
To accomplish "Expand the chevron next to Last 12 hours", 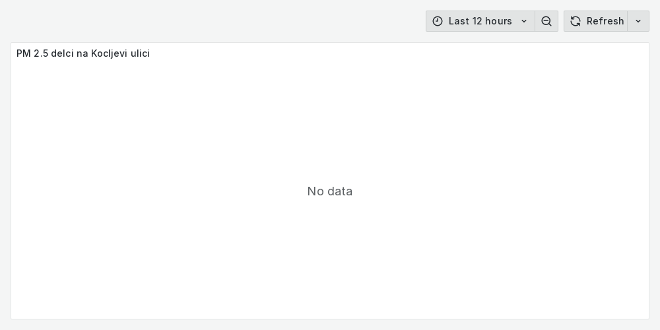I will pos(524,21).
